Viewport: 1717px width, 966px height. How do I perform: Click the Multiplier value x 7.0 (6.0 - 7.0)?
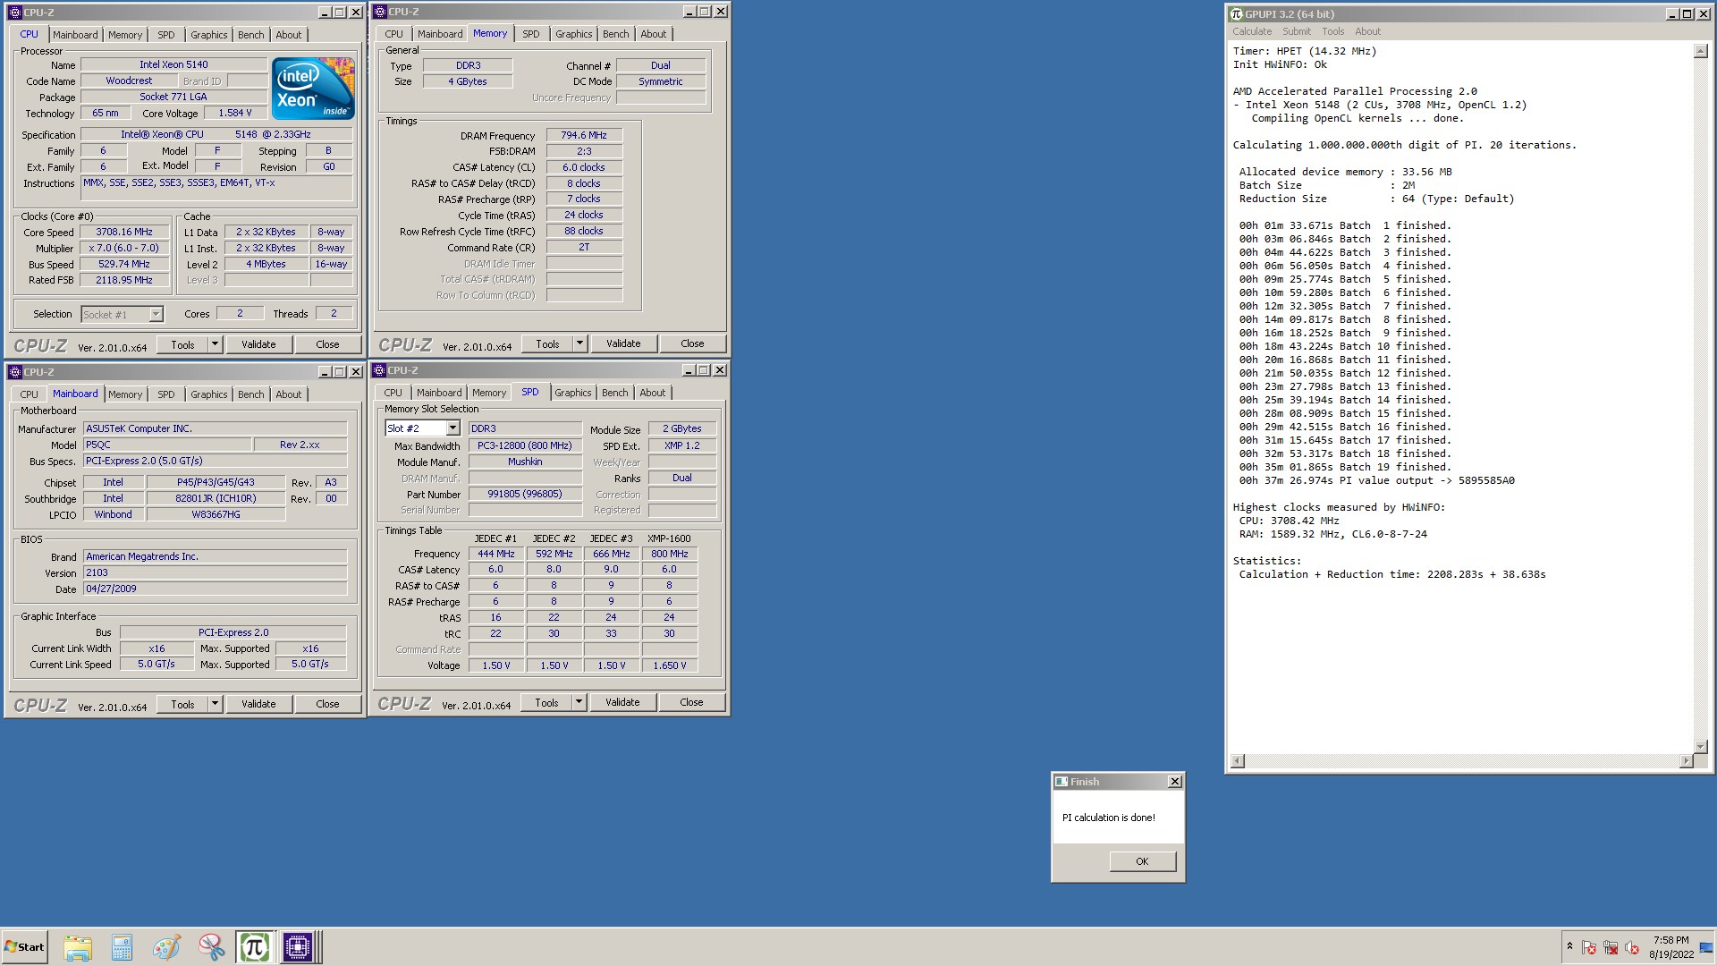124,248
